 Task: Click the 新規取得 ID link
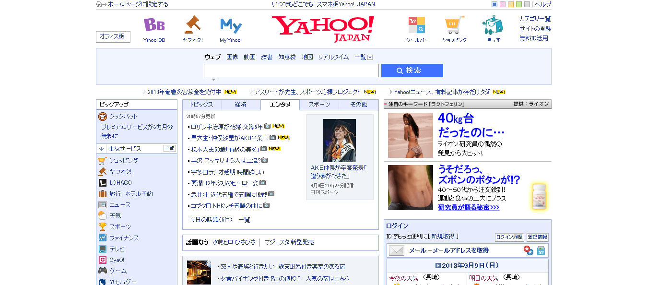pyautogui.click(x=443, y=237)
